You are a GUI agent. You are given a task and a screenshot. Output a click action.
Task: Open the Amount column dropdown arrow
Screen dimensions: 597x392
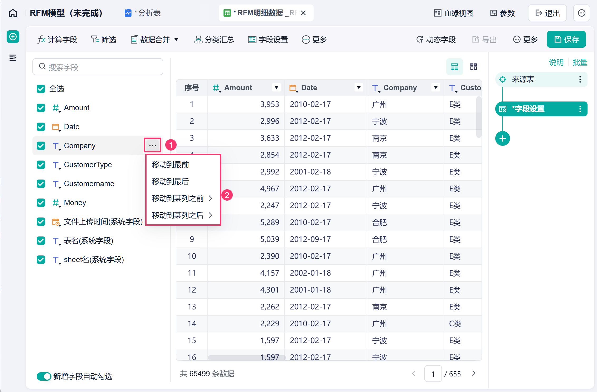[276, 88]
